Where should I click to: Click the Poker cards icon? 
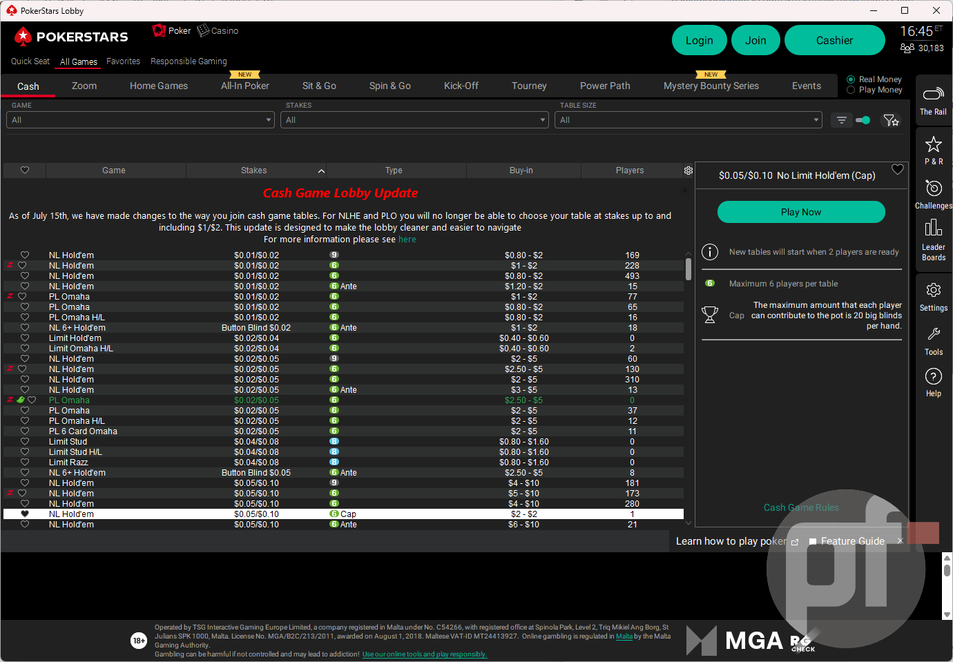pyautogui.click(x=159, y=30)
